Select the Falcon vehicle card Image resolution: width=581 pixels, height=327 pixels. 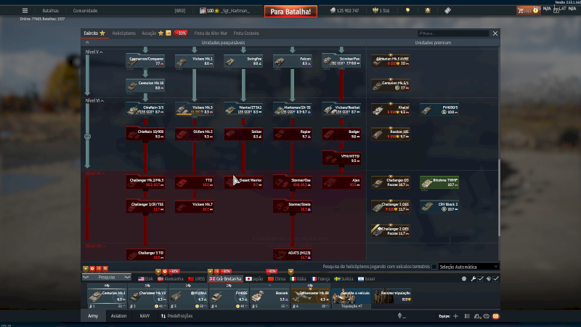293,61
